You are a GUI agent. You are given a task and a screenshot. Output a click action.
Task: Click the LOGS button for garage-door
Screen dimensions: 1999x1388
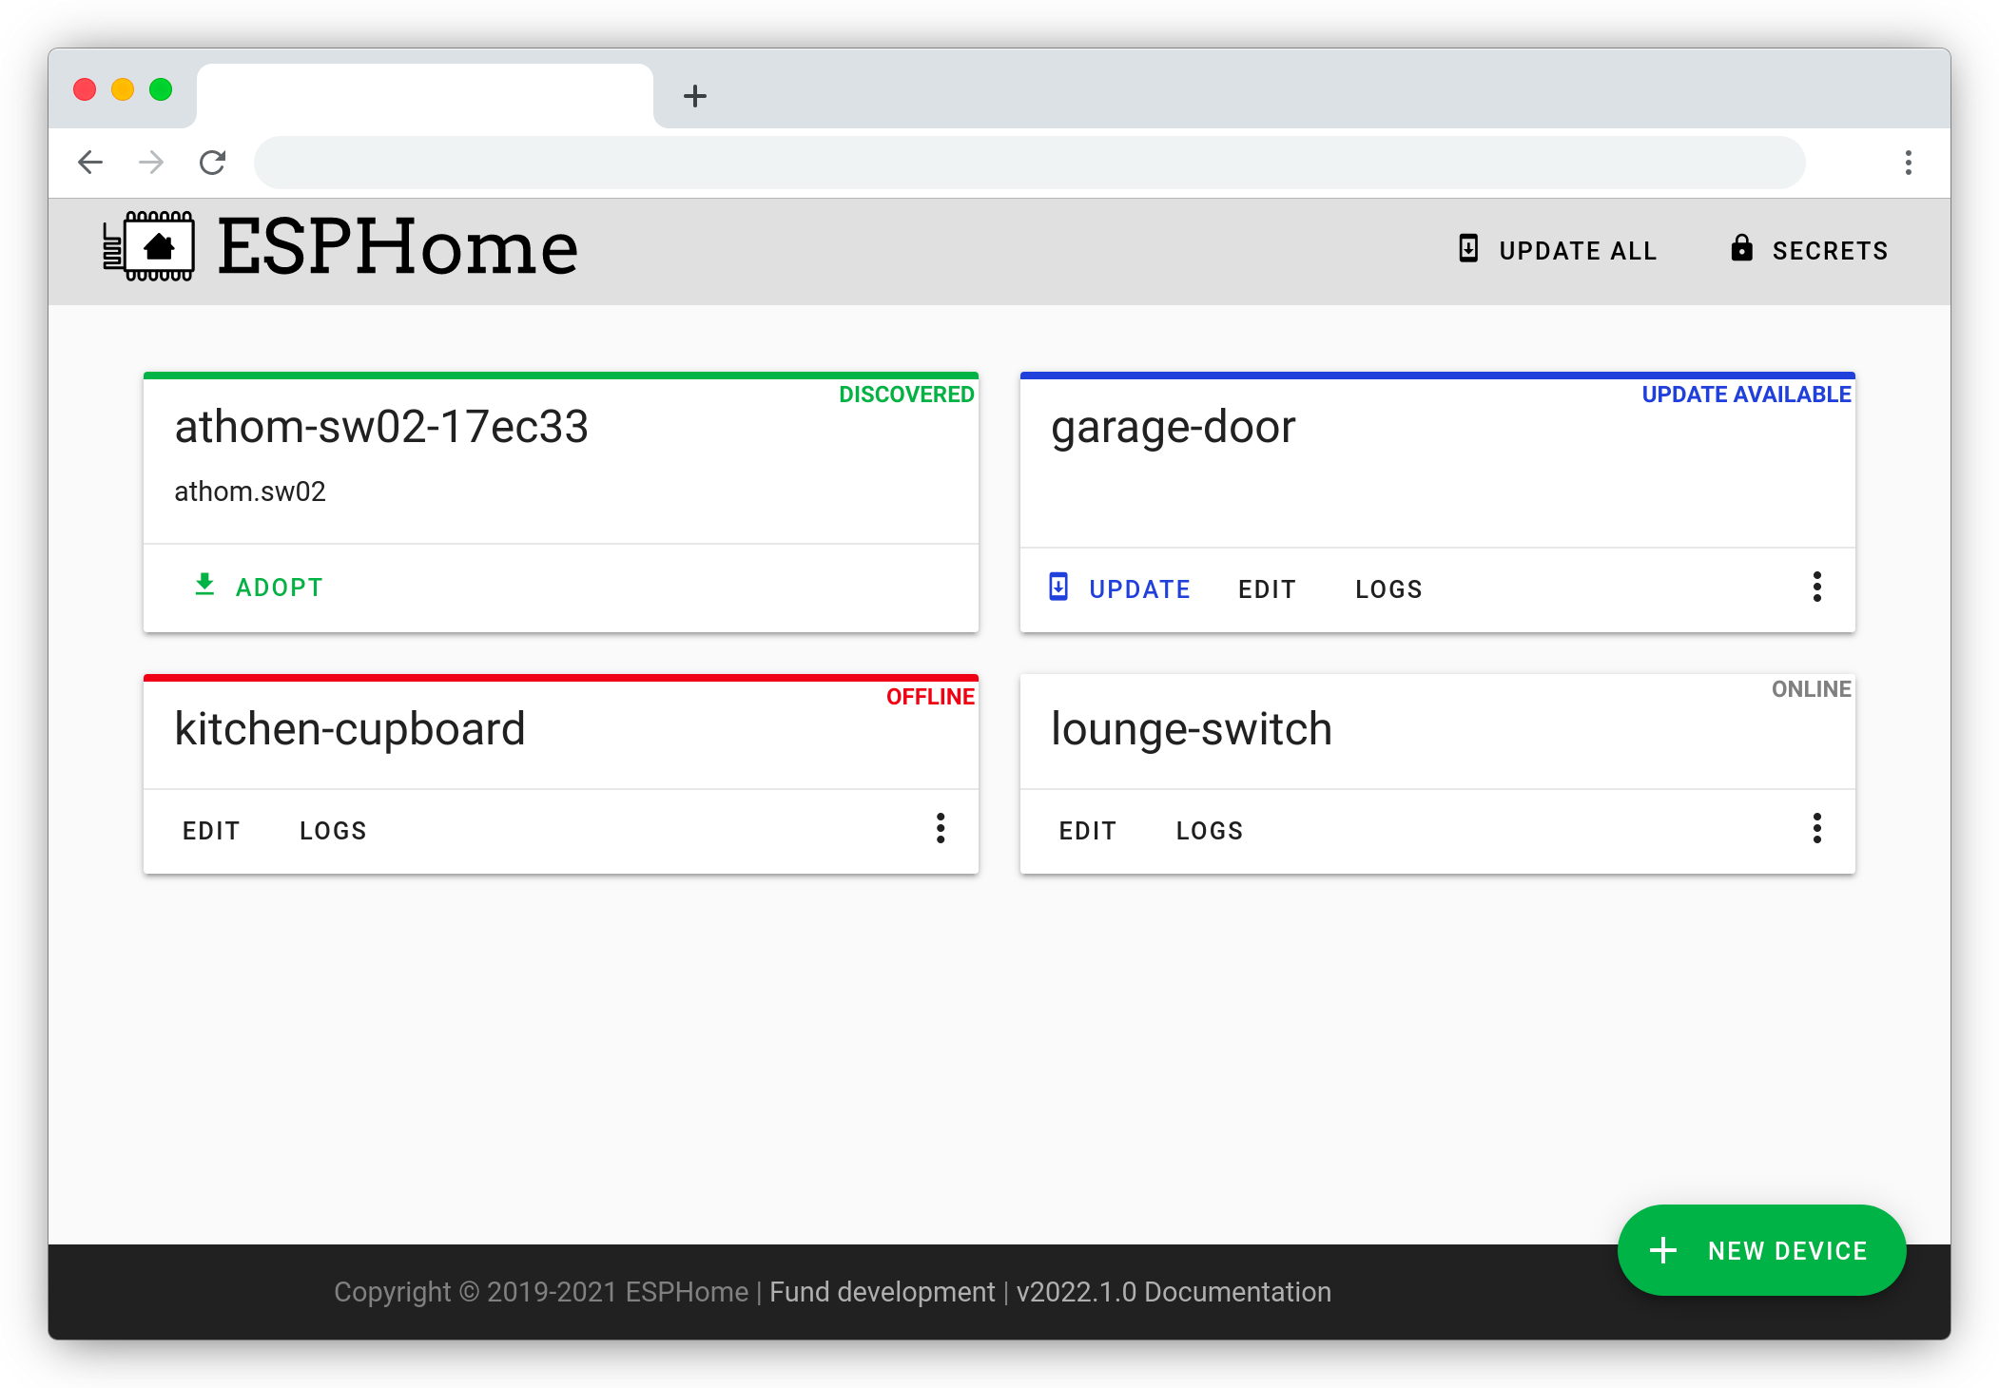pyautogui.click(x=1387, y=589)
